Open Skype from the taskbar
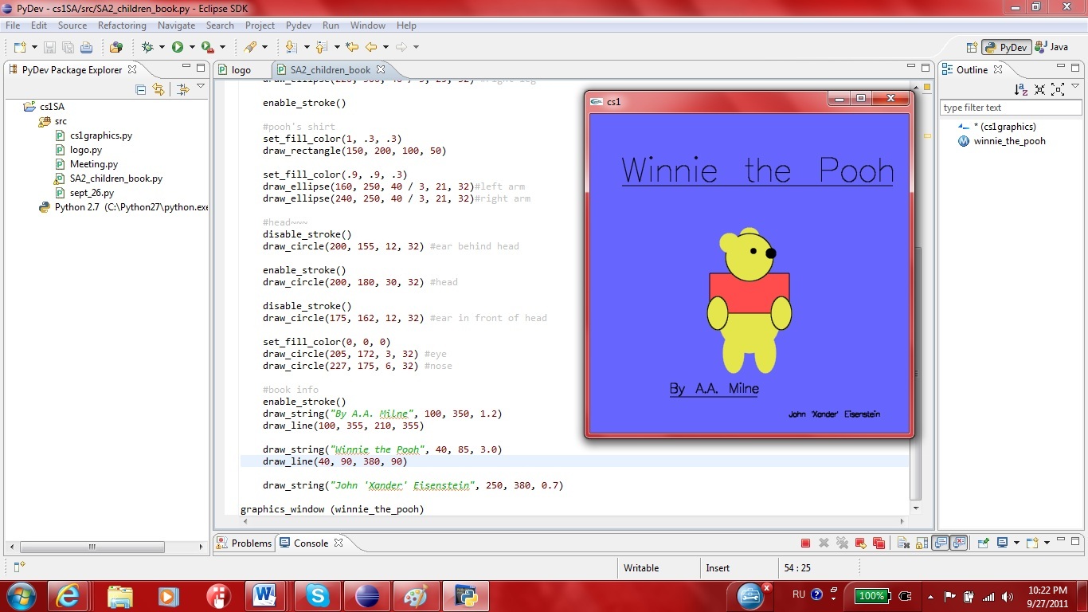The height and width of the screenshot is (612, 1088). click(319, 595)
